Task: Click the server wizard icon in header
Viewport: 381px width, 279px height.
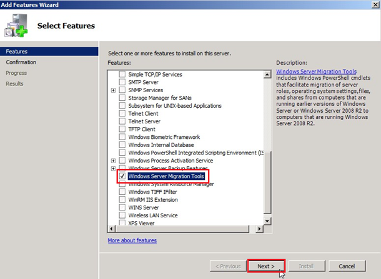Action: point(16,26)
